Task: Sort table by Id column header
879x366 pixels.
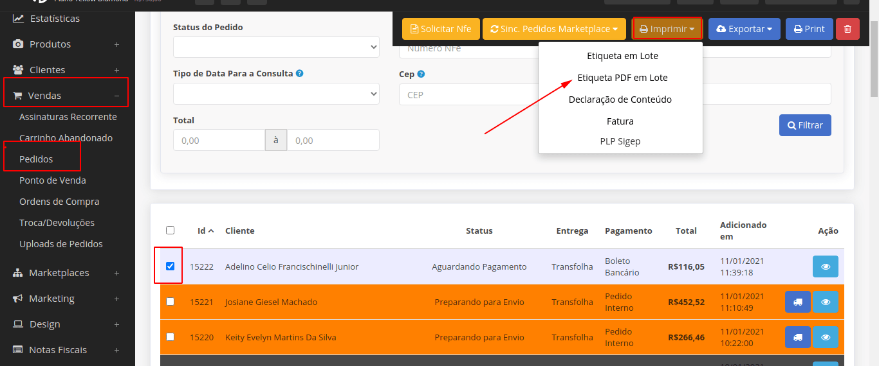Action: click(x=205, y=231)
